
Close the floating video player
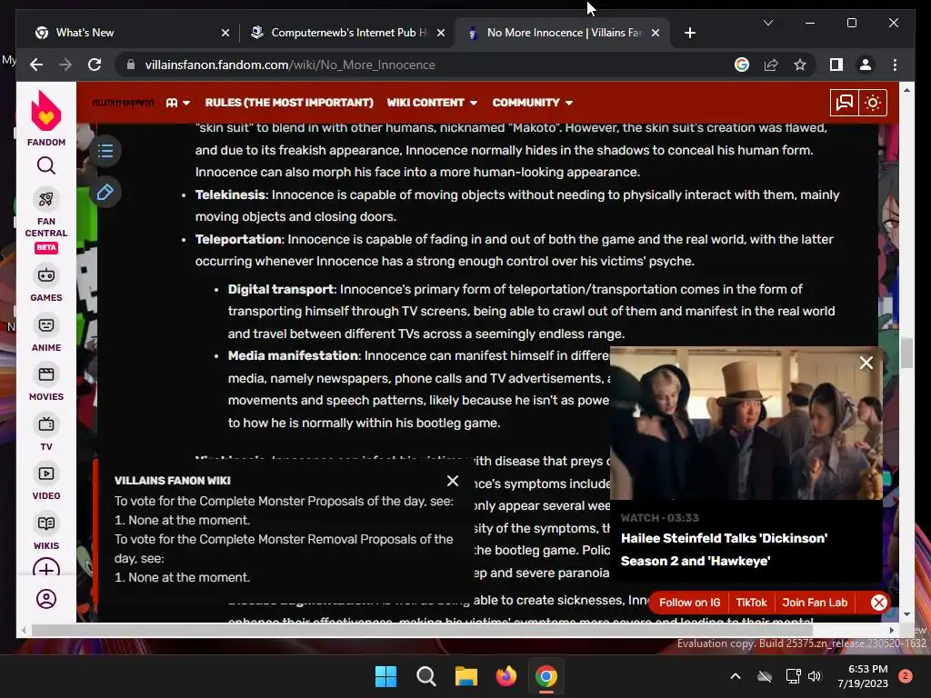tap(866, 363)
